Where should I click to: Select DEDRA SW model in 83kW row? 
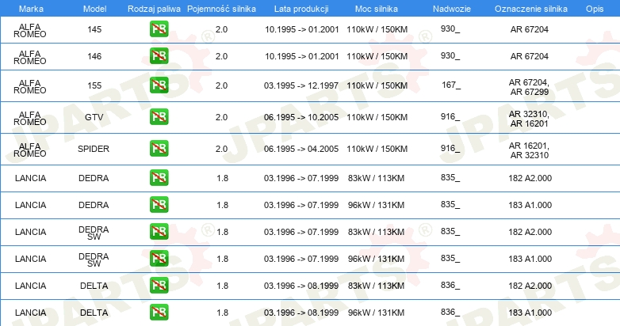click(x=94, y=233)
